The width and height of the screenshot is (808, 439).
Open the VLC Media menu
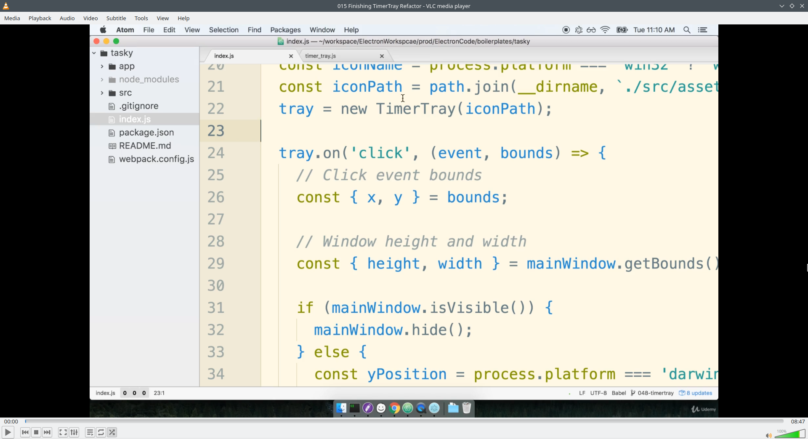coord(12,18)
